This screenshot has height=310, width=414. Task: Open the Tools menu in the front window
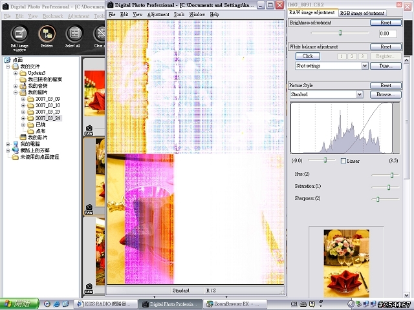coord(179,14)
